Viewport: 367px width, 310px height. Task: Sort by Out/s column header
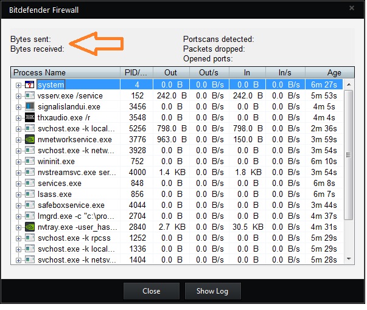click(x=209, y=72)
